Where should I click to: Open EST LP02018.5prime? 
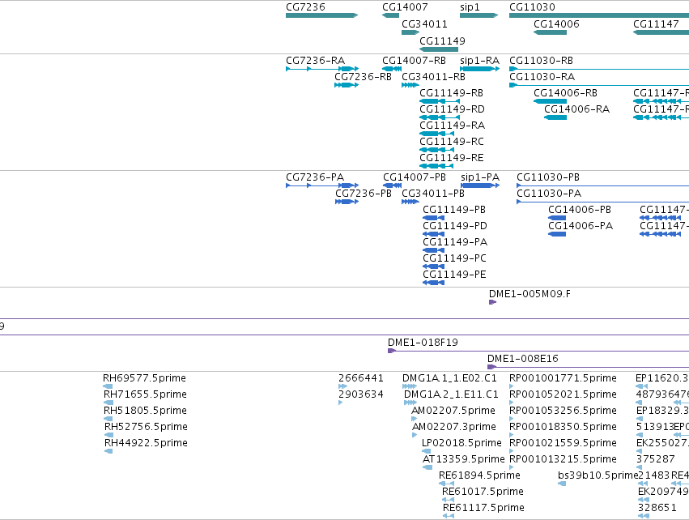click(426, 451)
